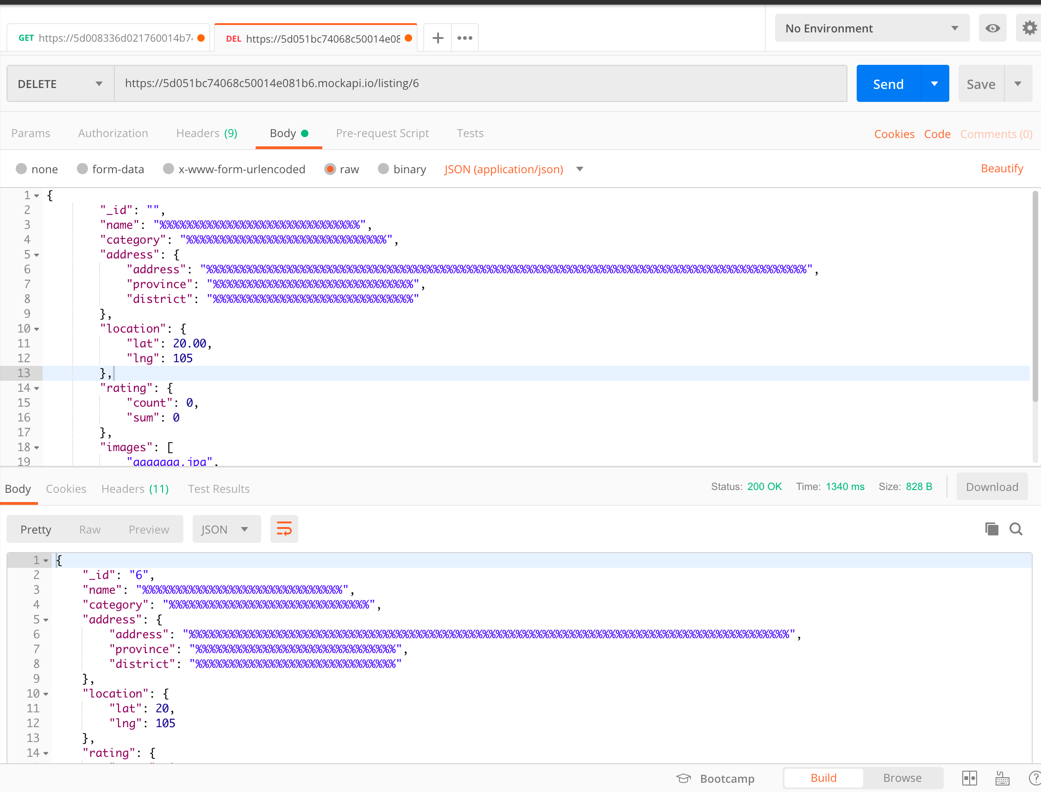Open the response JSON format dropdown

(226, 529)
